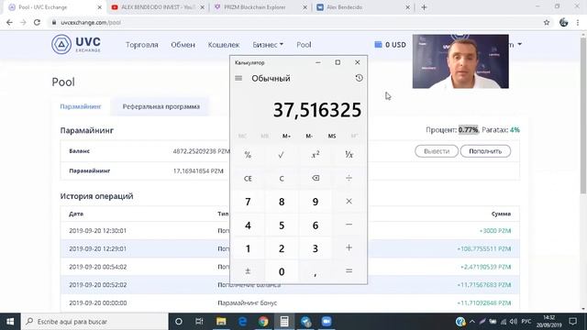Screen dimensions: 587x330
Task: Click the plus operator key
Action: click(x=349, y=247)
